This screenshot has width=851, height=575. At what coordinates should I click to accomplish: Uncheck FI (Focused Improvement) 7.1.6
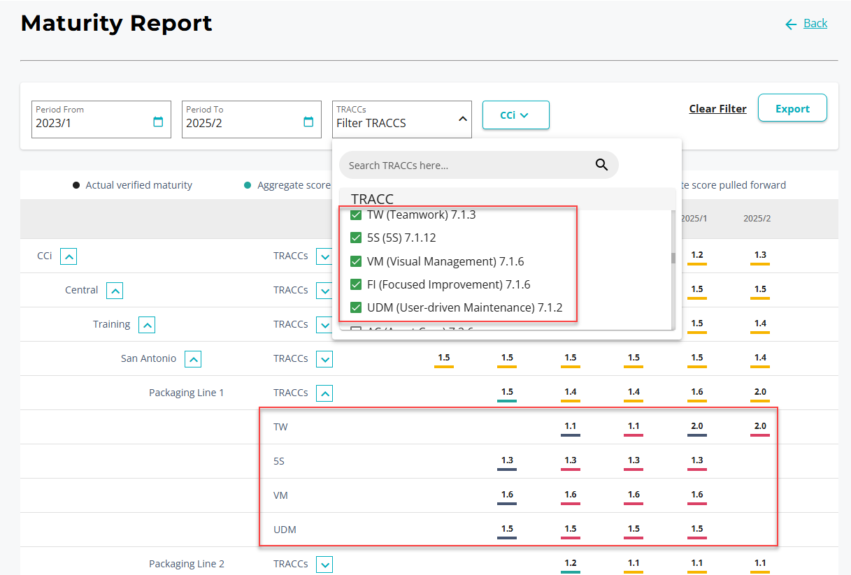356,284
